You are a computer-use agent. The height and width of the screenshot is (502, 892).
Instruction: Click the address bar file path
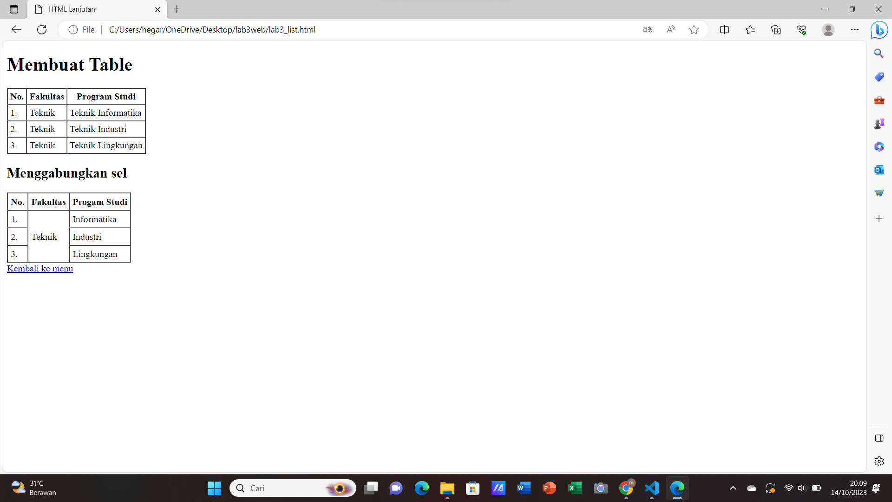point(212,29)
